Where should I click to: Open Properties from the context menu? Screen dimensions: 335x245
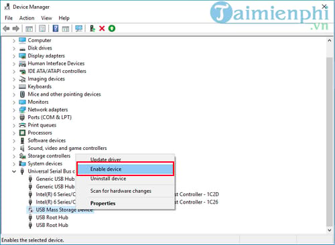[x=125, y=203]
